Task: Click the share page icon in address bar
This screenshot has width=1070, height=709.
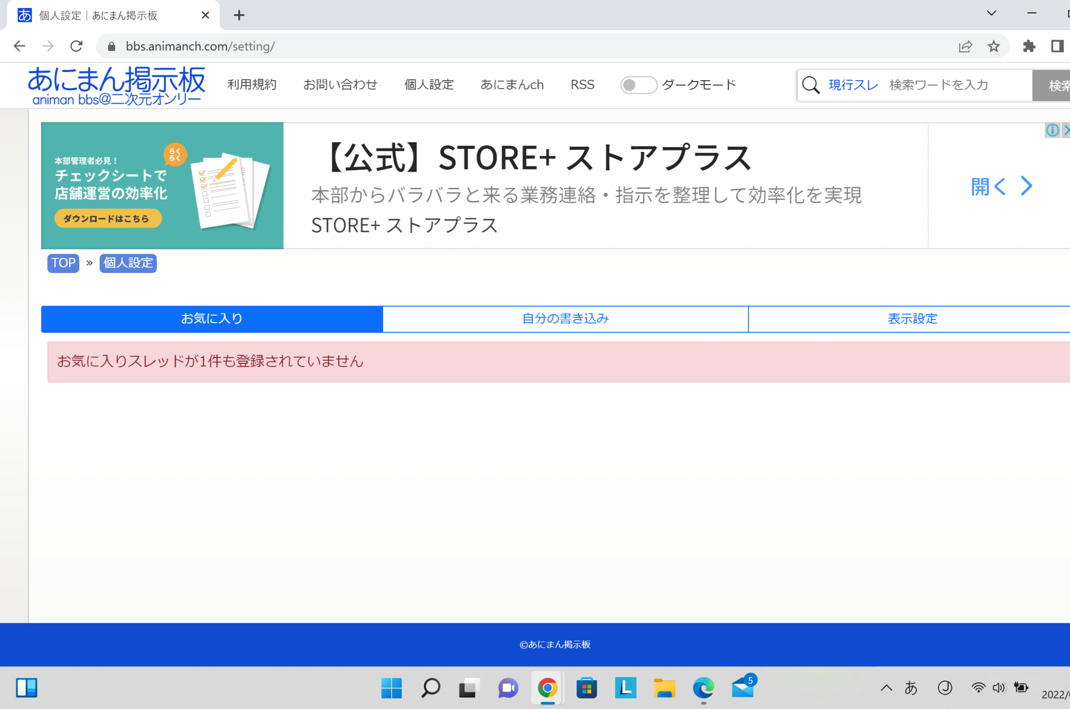Action: click(965, 47)
